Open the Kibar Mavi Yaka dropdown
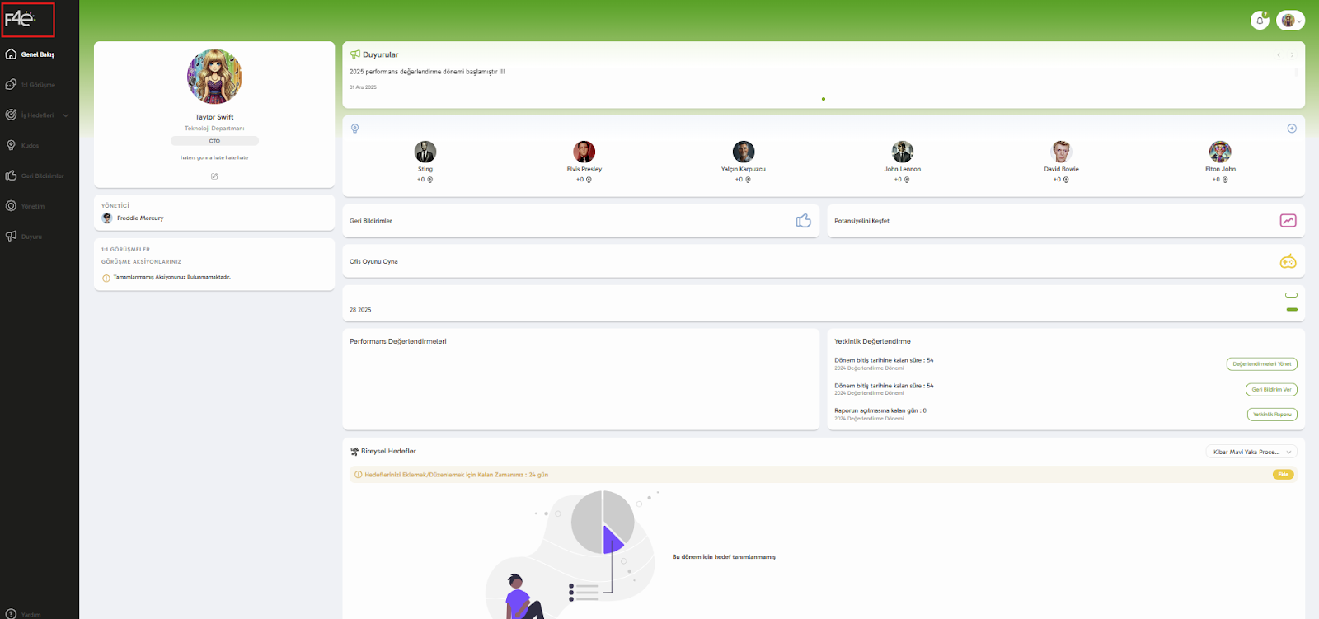The image size is (1319, 619). (x=1251, y=452)
